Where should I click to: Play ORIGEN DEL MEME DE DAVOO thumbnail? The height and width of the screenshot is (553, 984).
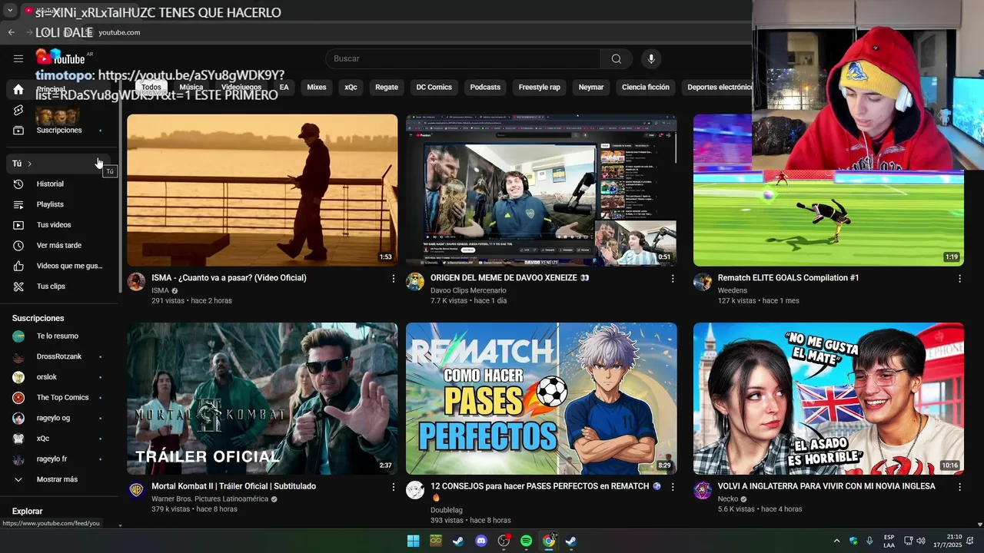tap(541, 190)
